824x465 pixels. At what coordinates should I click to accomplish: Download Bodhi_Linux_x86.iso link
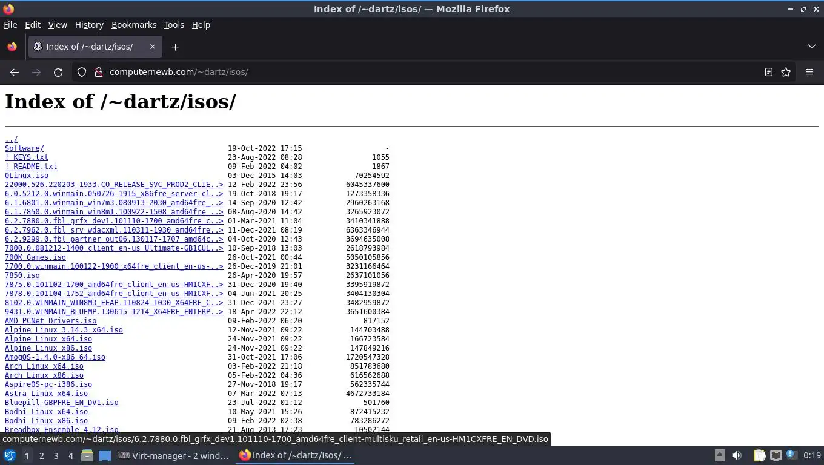click(46, 421)
